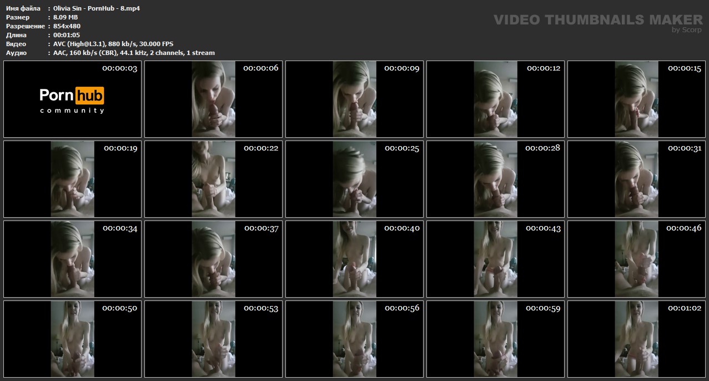This screenshot has height=381, width=709.
Task: Select the thumbnail stamped 00:00:09
Action: click(354, 99)
